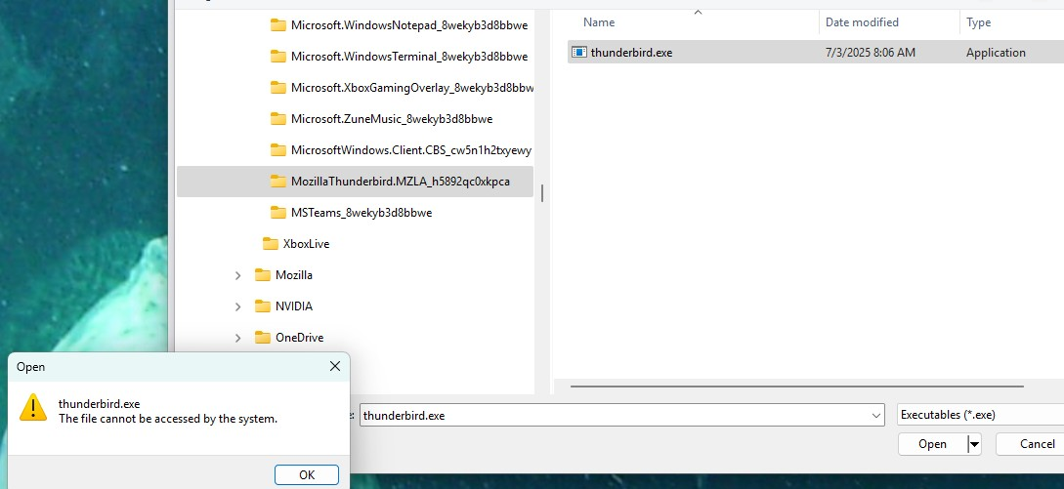Sort files by Type column header
This screenshot has width=1064, height=489.
tap(978, 22)
